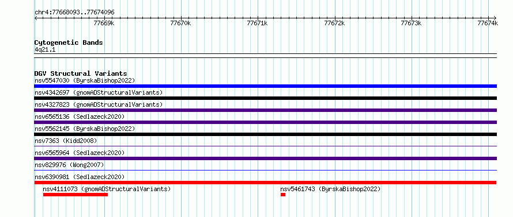Click the right arrow of the ruler
This screenshot has height=217, width=513.
[495, 18]
